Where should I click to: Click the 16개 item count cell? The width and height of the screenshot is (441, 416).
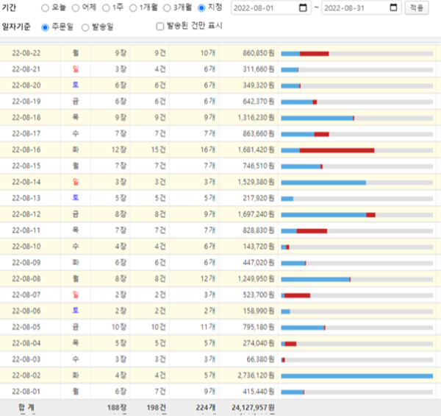[x=208, y=149]
